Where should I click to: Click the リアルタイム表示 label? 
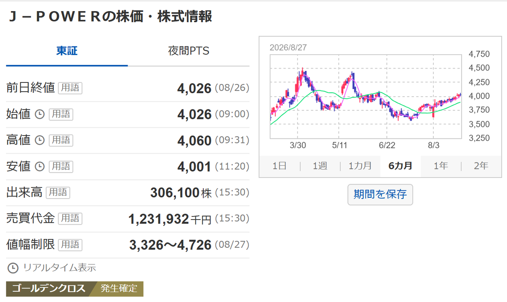[59, 268]
